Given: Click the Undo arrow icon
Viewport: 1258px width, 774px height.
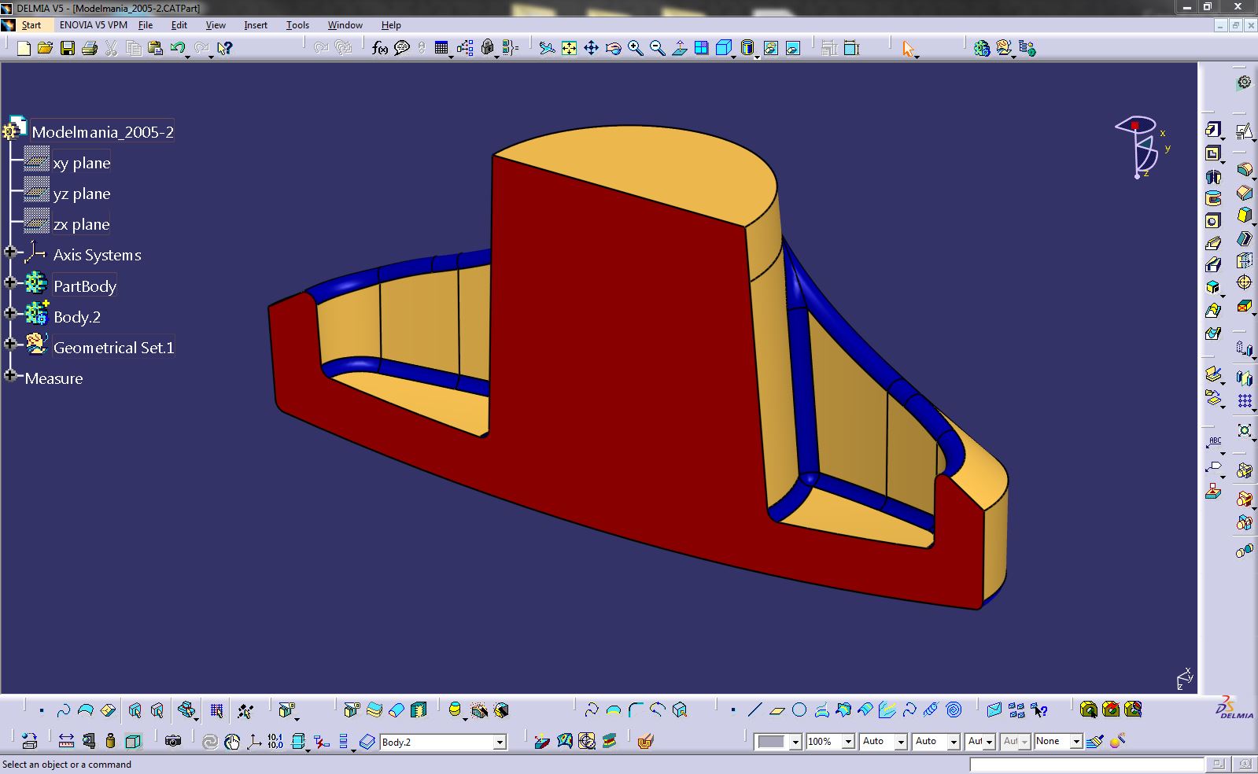Looking at the screenshot, I should tap(178, 49).
